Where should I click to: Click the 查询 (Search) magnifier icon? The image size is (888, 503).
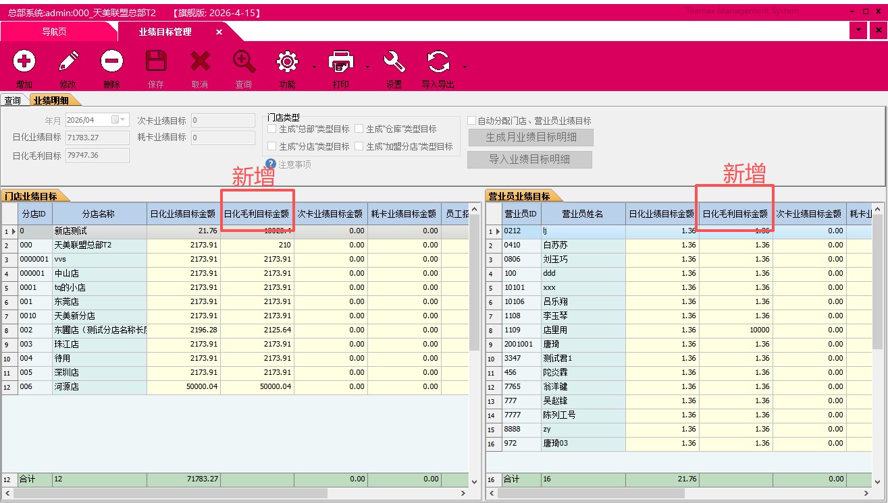pos(244,63)
